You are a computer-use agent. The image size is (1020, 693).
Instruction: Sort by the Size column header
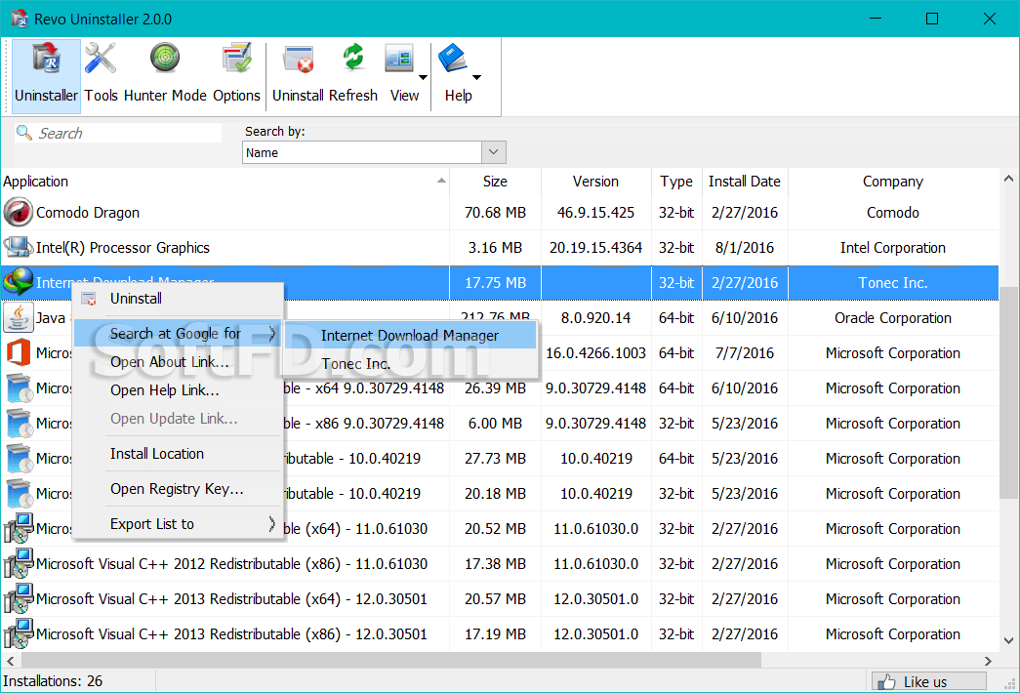pyautogui.click(x=495, y=182)
